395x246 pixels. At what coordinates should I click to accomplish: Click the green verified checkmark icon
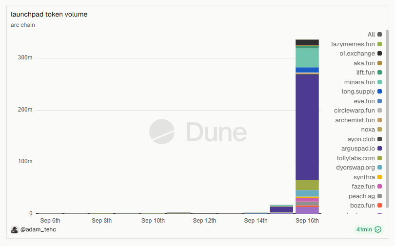point(378,229)
